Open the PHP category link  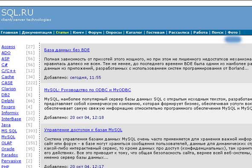[5, 166]
